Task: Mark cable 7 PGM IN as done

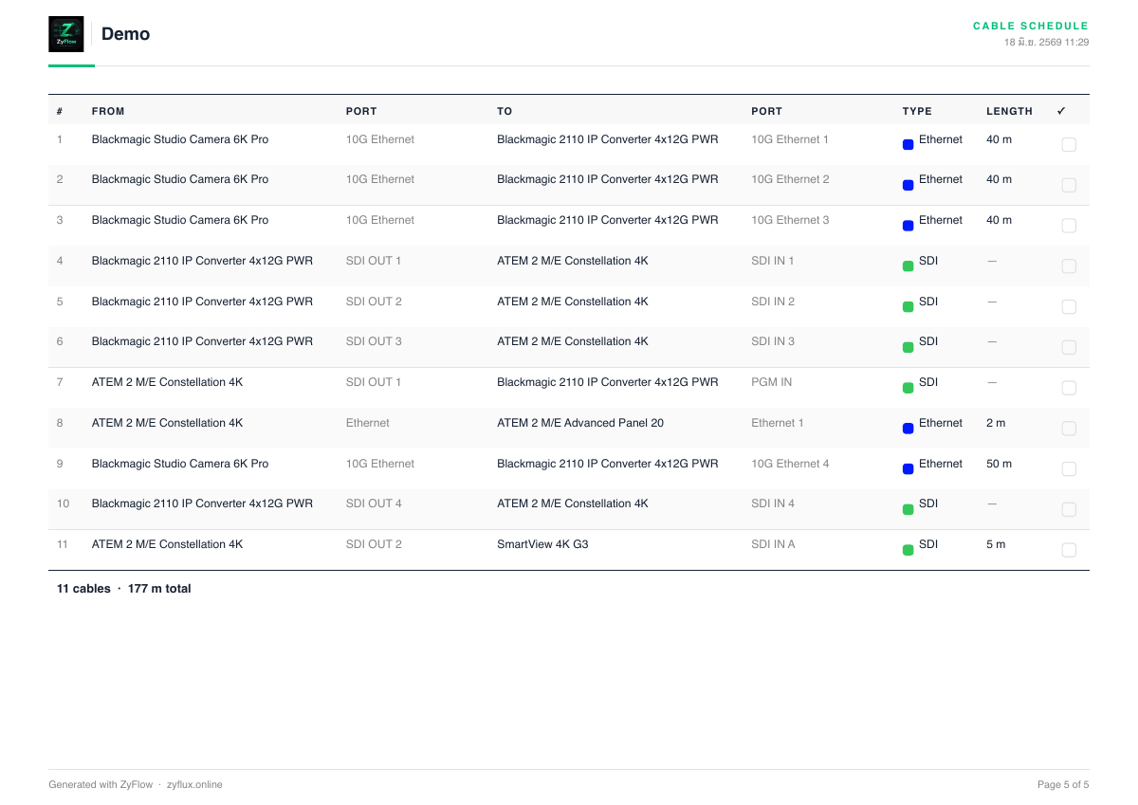Action: (1069, 388)
